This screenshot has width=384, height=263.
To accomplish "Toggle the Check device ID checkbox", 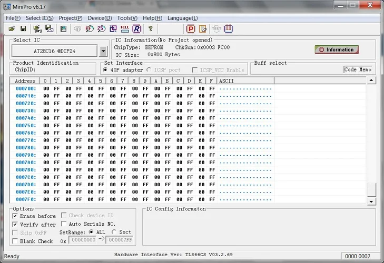I will pos(64,215).
